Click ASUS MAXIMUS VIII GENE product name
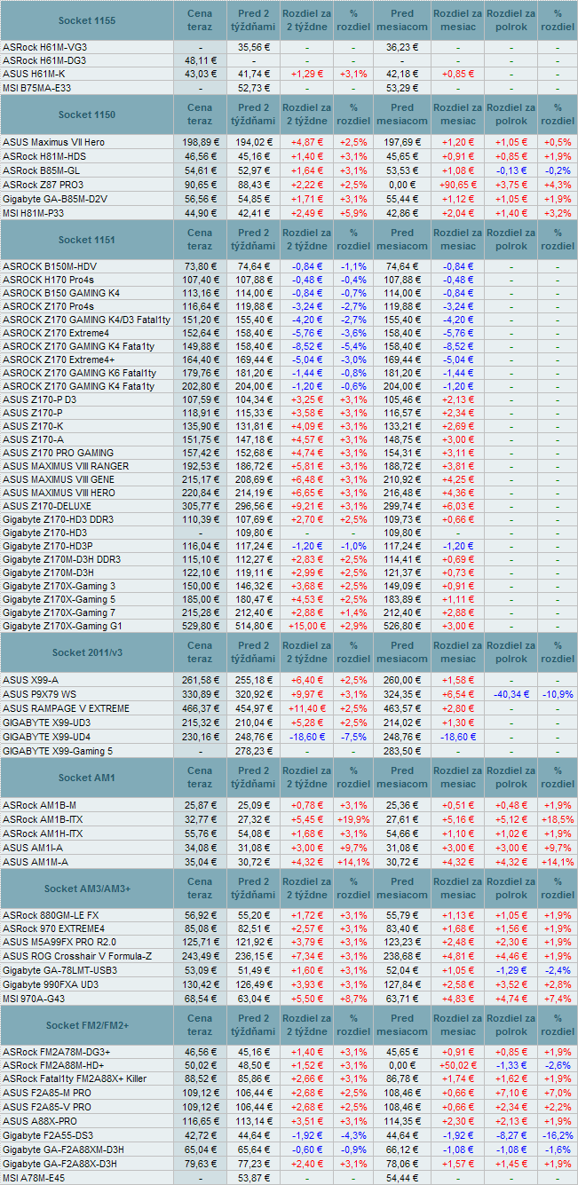The height and width of the screenshot is (1185, 578). (x=59, y=479)
